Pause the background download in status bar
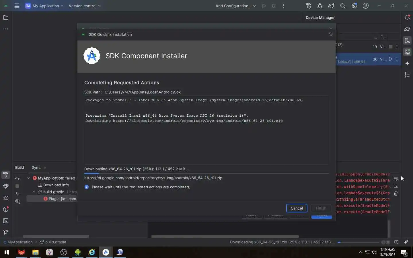413x258 pixels. pos(383,242)
